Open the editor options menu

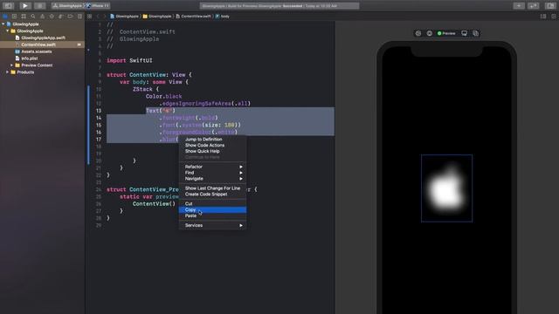pos(543,17)
